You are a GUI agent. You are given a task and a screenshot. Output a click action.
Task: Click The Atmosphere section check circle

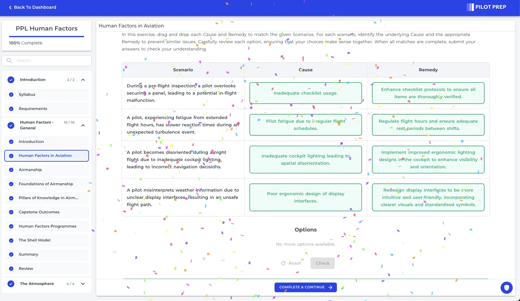coord(11,284)
